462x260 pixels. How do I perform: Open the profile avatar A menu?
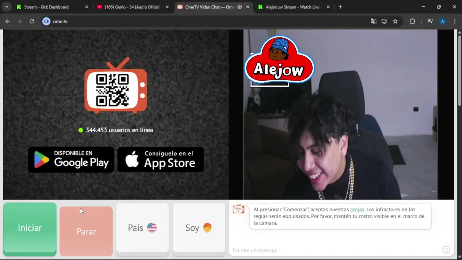[443, 21]
